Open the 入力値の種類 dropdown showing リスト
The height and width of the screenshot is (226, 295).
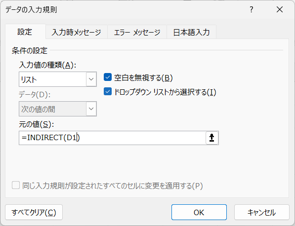[x=58, y=79]
